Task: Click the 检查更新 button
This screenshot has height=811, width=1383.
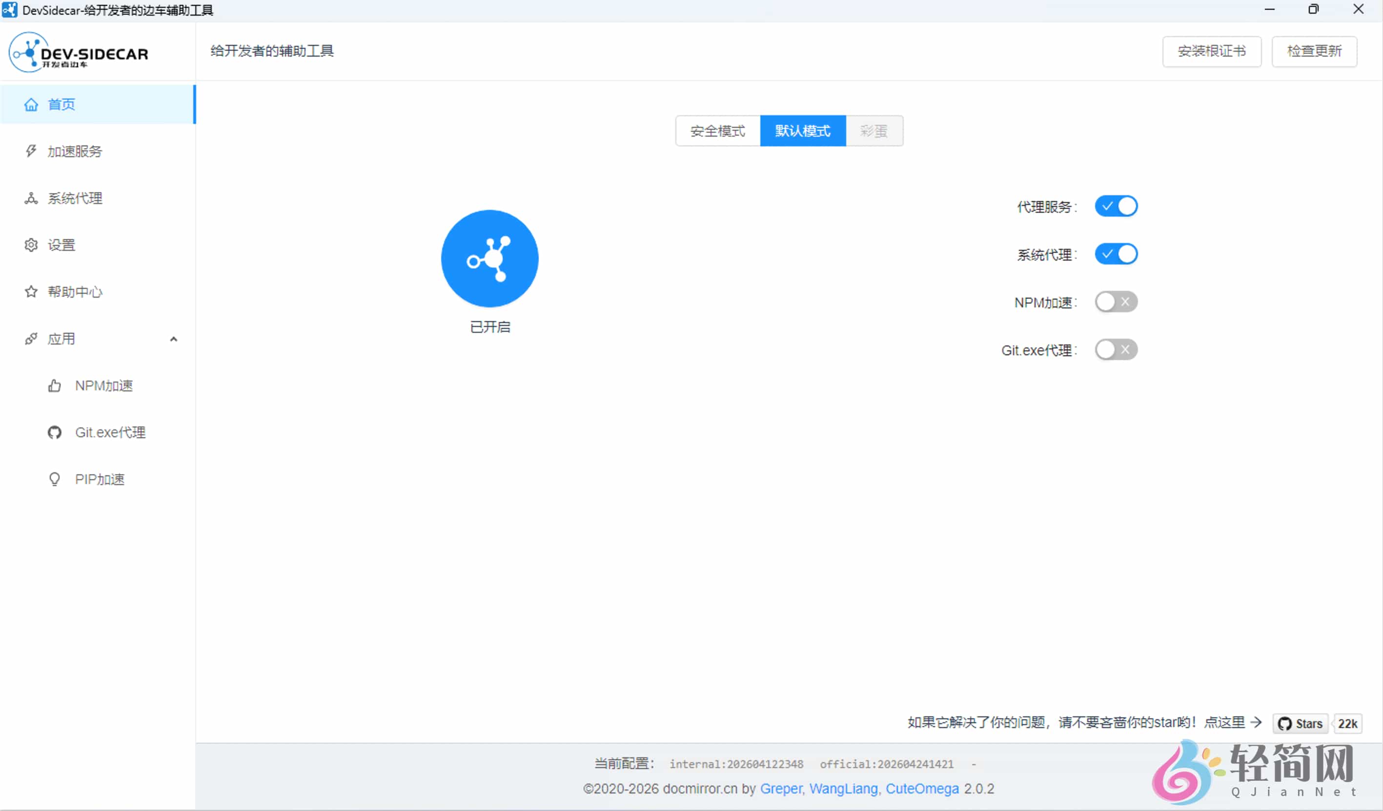Action: [1314, 51]
